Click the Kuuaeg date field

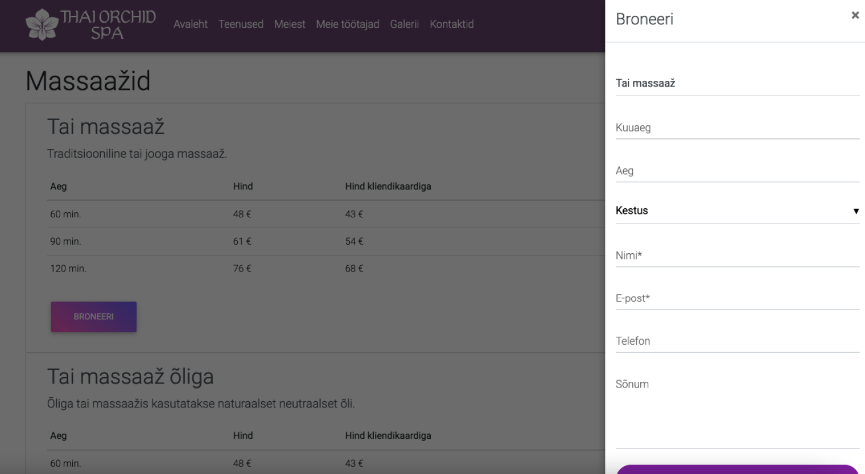(737, 127)
